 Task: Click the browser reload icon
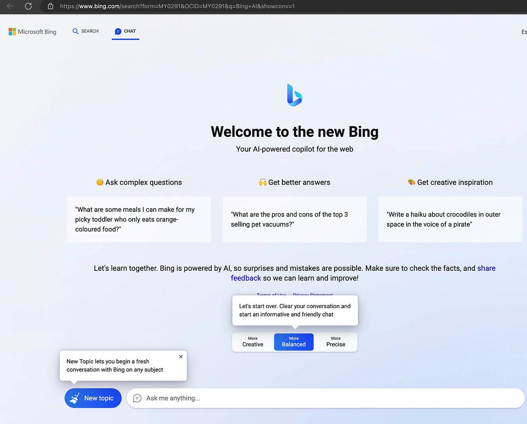pyautogui.click(x=28, y=7)
